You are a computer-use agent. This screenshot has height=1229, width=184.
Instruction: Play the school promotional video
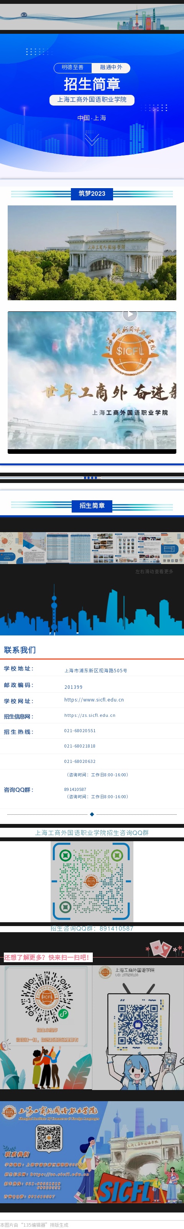(x=130, y=314)
